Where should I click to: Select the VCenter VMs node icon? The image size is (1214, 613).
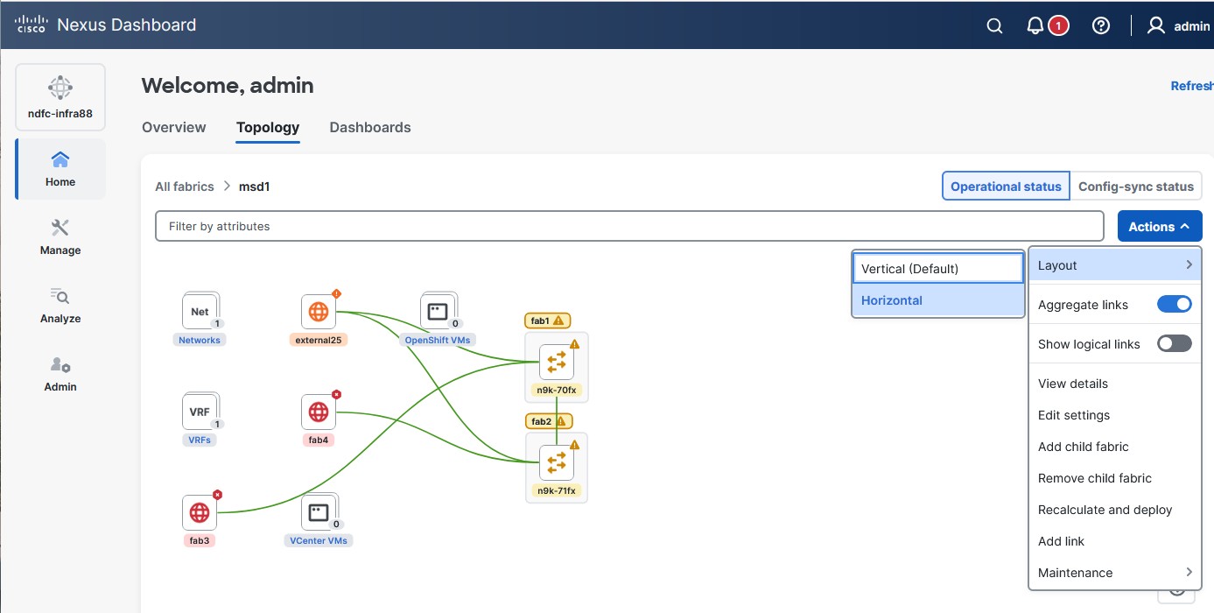coord(319,512)
